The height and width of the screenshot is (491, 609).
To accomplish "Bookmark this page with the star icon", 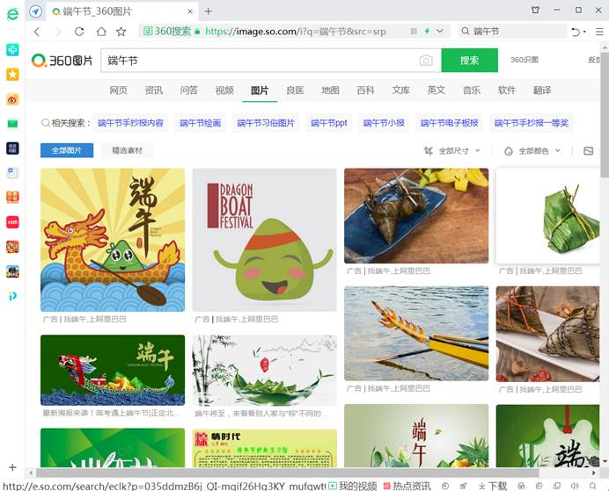I will click(x=121, y=32).
